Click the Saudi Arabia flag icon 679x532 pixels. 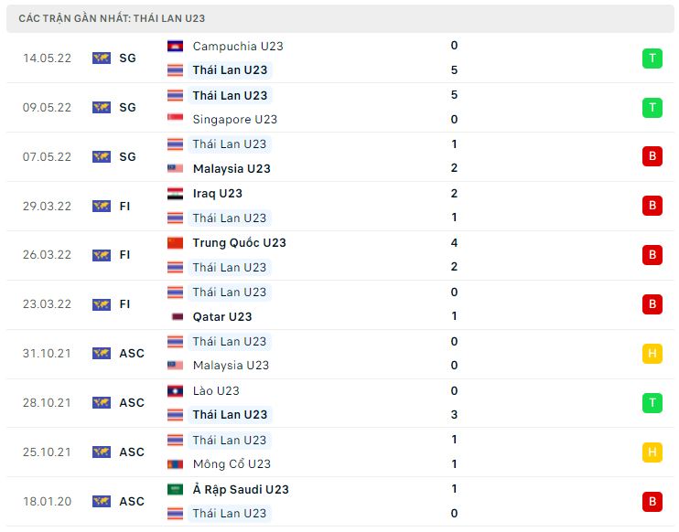click(175, 489)
